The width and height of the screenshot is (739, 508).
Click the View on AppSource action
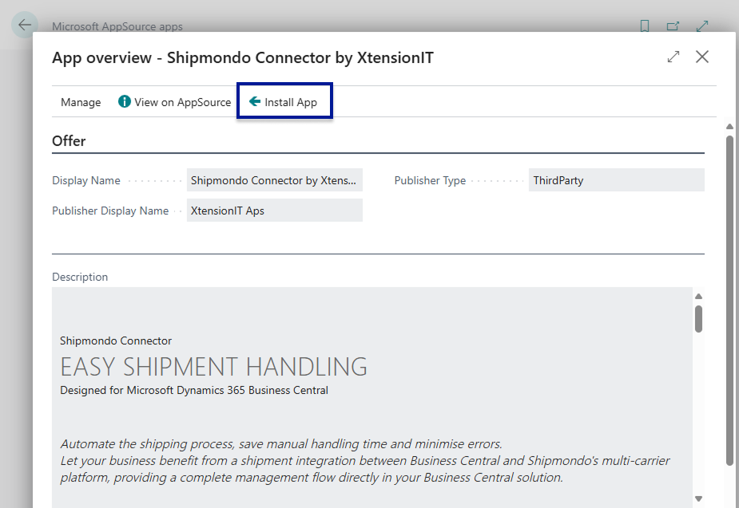click(x=182, y=102)
